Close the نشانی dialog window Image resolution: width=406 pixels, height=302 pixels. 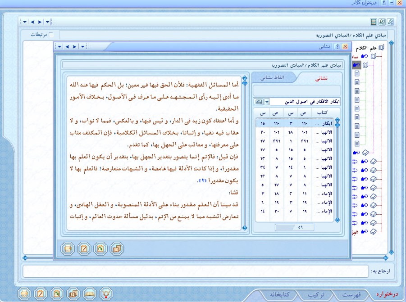345,46
